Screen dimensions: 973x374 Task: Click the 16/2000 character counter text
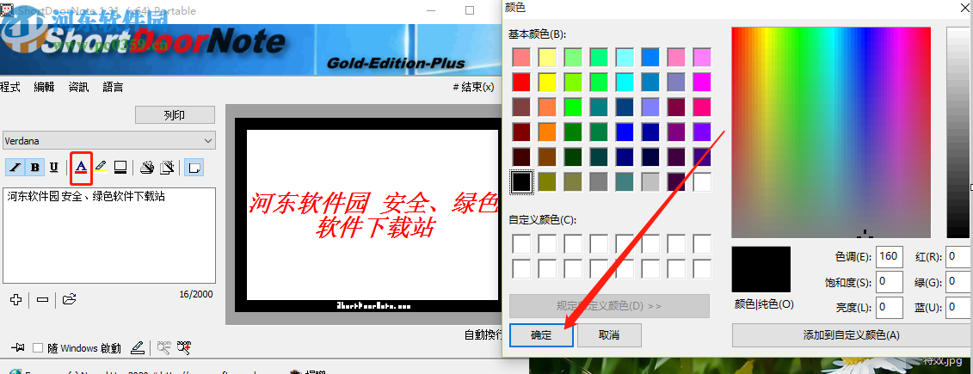point(195,294)
